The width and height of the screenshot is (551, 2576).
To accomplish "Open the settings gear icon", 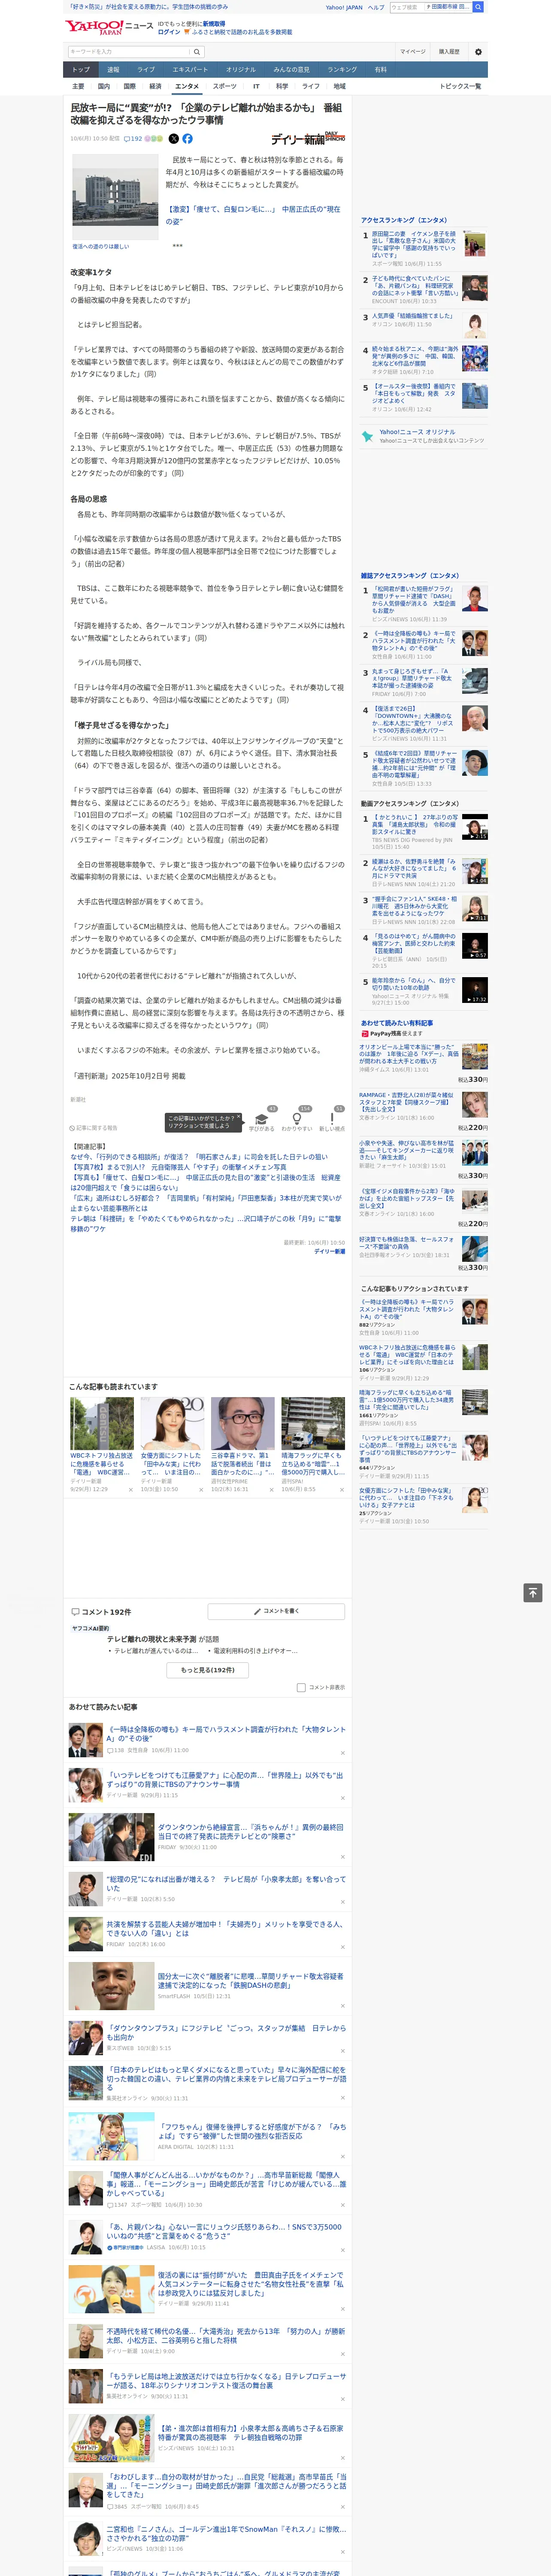I will 478,52.
